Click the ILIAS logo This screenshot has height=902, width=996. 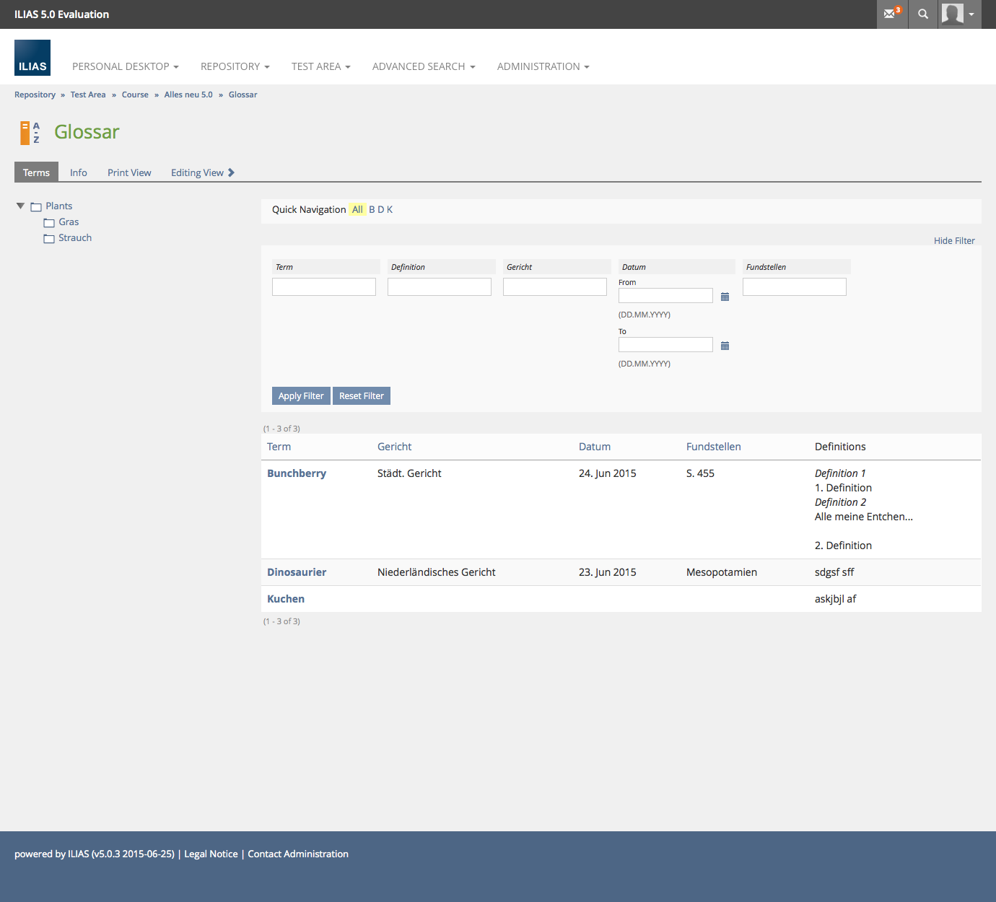point(32,58)
